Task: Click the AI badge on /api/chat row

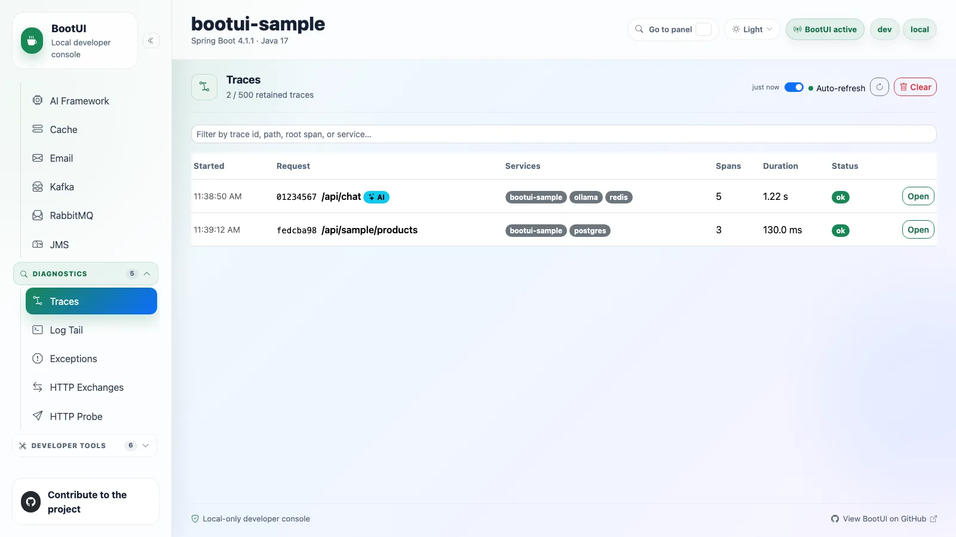Action: (376, 197)
